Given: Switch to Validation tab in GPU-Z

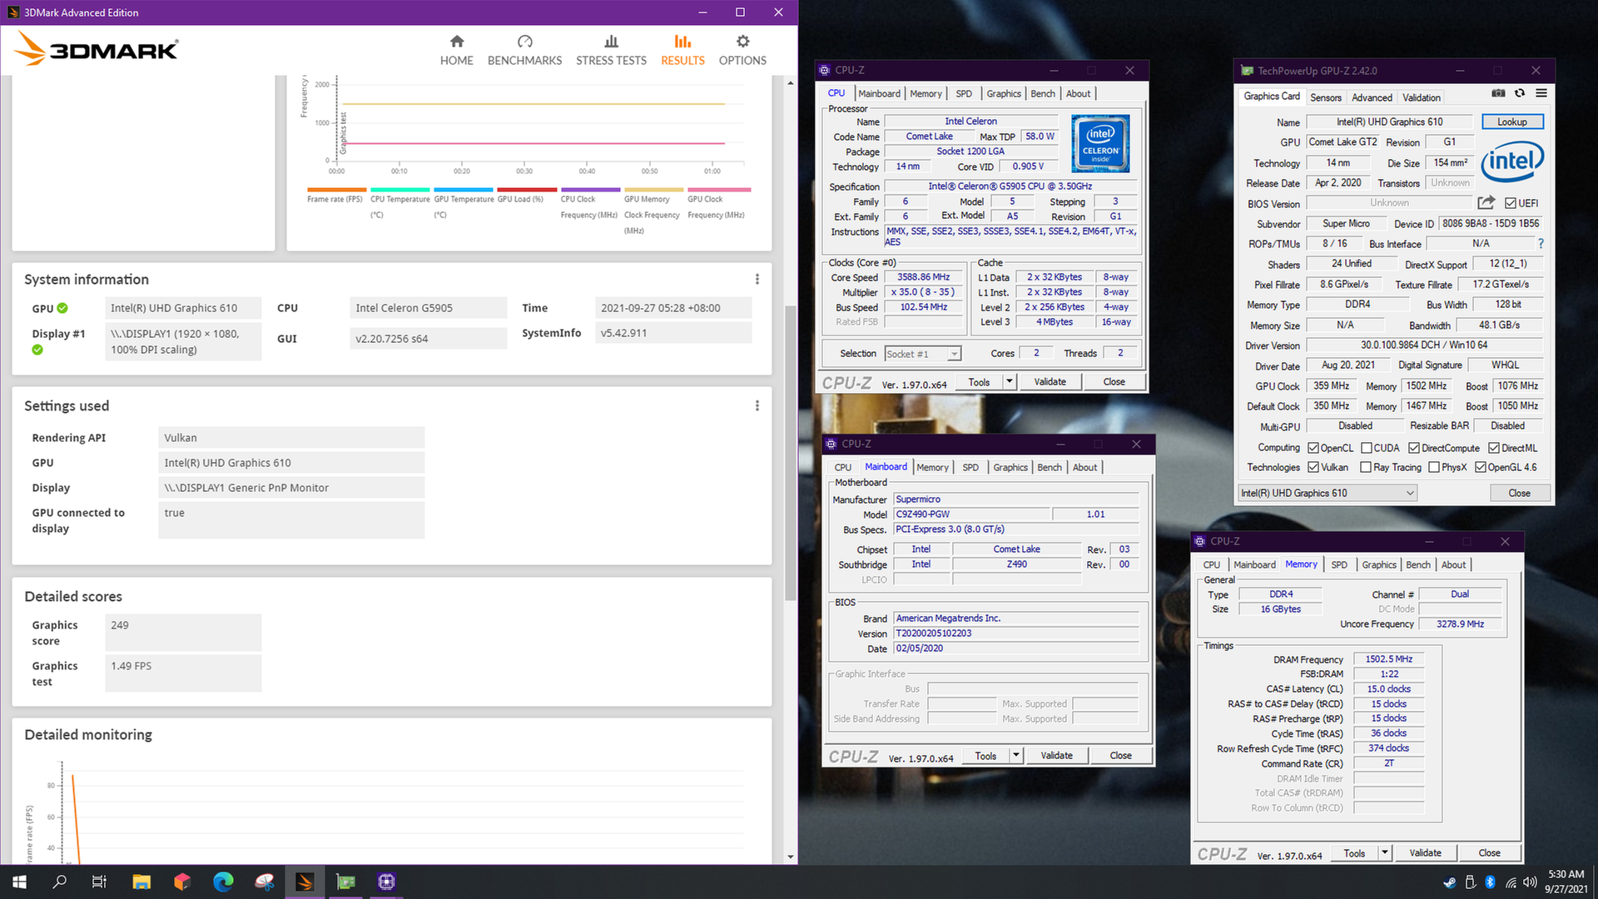Looking at the screenshot, I should (1422, 97).
